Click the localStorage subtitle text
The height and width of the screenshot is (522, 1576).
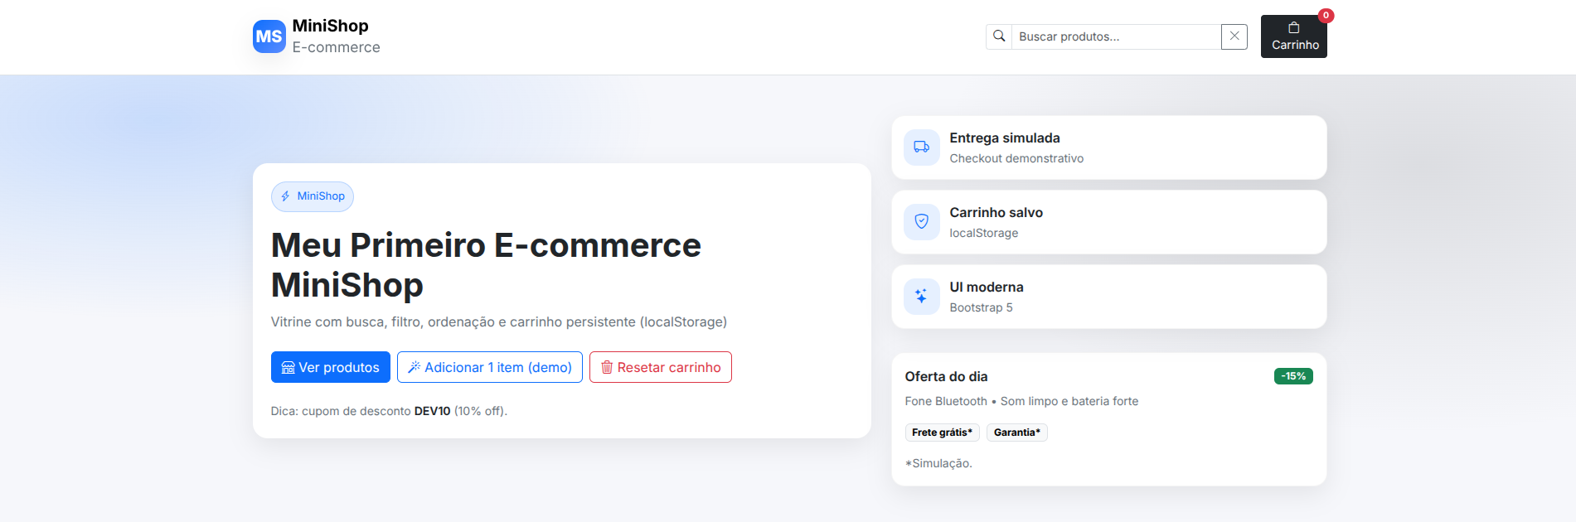coord(984,233)
